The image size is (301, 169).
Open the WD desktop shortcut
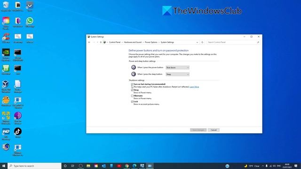point(6,134)
